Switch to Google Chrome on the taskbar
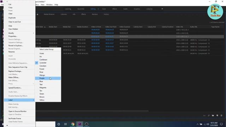The height and width of the screenshot is (127, 226). [x=73, y=124]
